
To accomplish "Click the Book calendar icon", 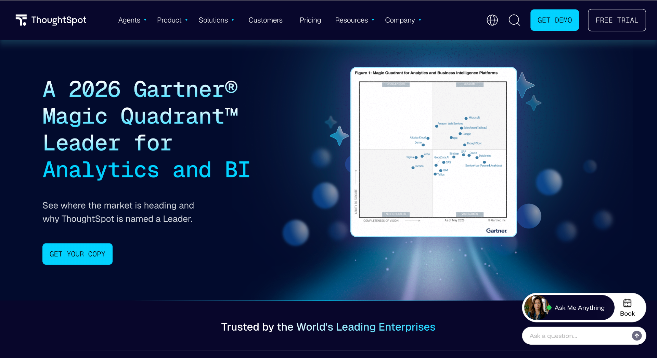I will point(627,303).
